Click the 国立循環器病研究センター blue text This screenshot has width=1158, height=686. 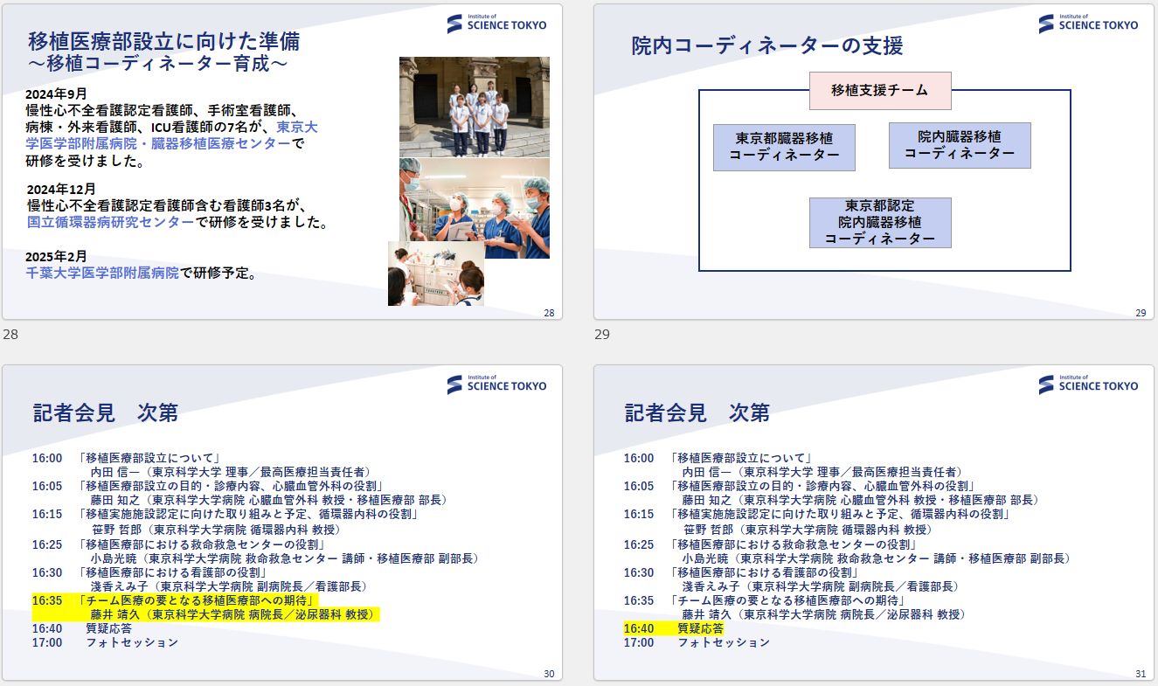pyautogui.click(x=110, y=223)
